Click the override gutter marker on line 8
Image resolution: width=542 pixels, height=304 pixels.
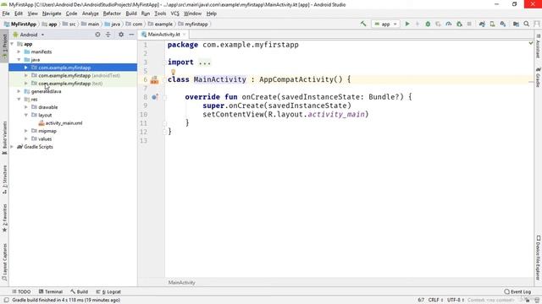[x=155, y=97]
